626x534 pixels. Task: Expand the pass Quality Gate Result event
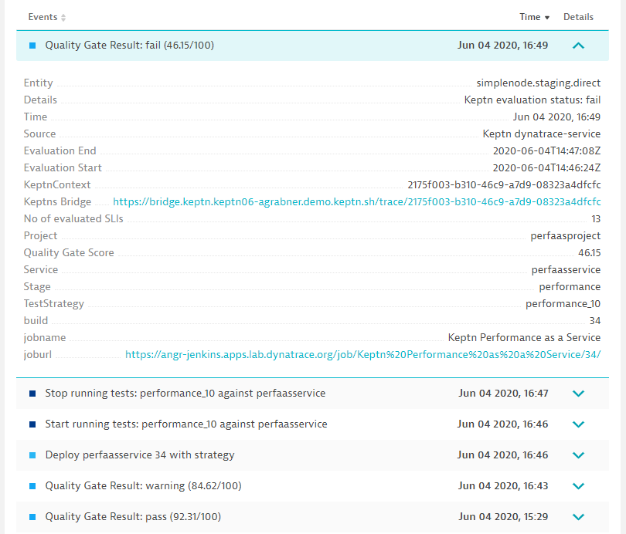click(578, 517)
